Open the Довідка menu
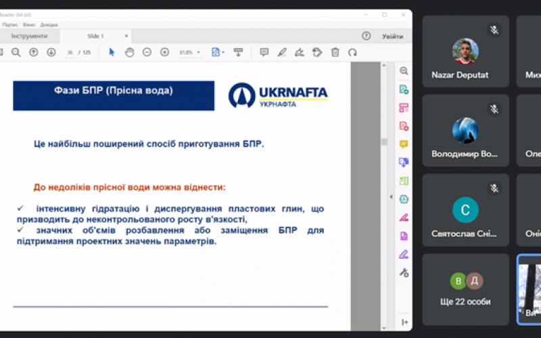Screen dimensions: 541x338 point(49,24)
